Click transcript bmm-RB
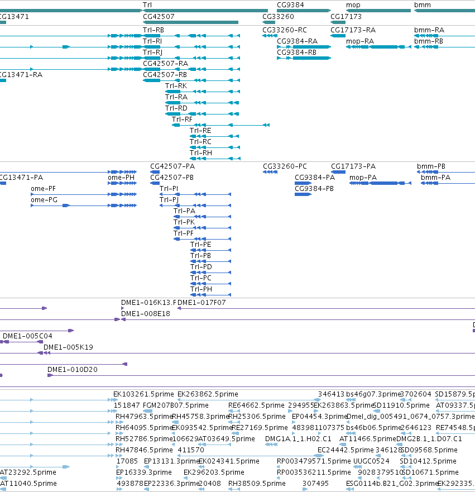 (428, 41)
